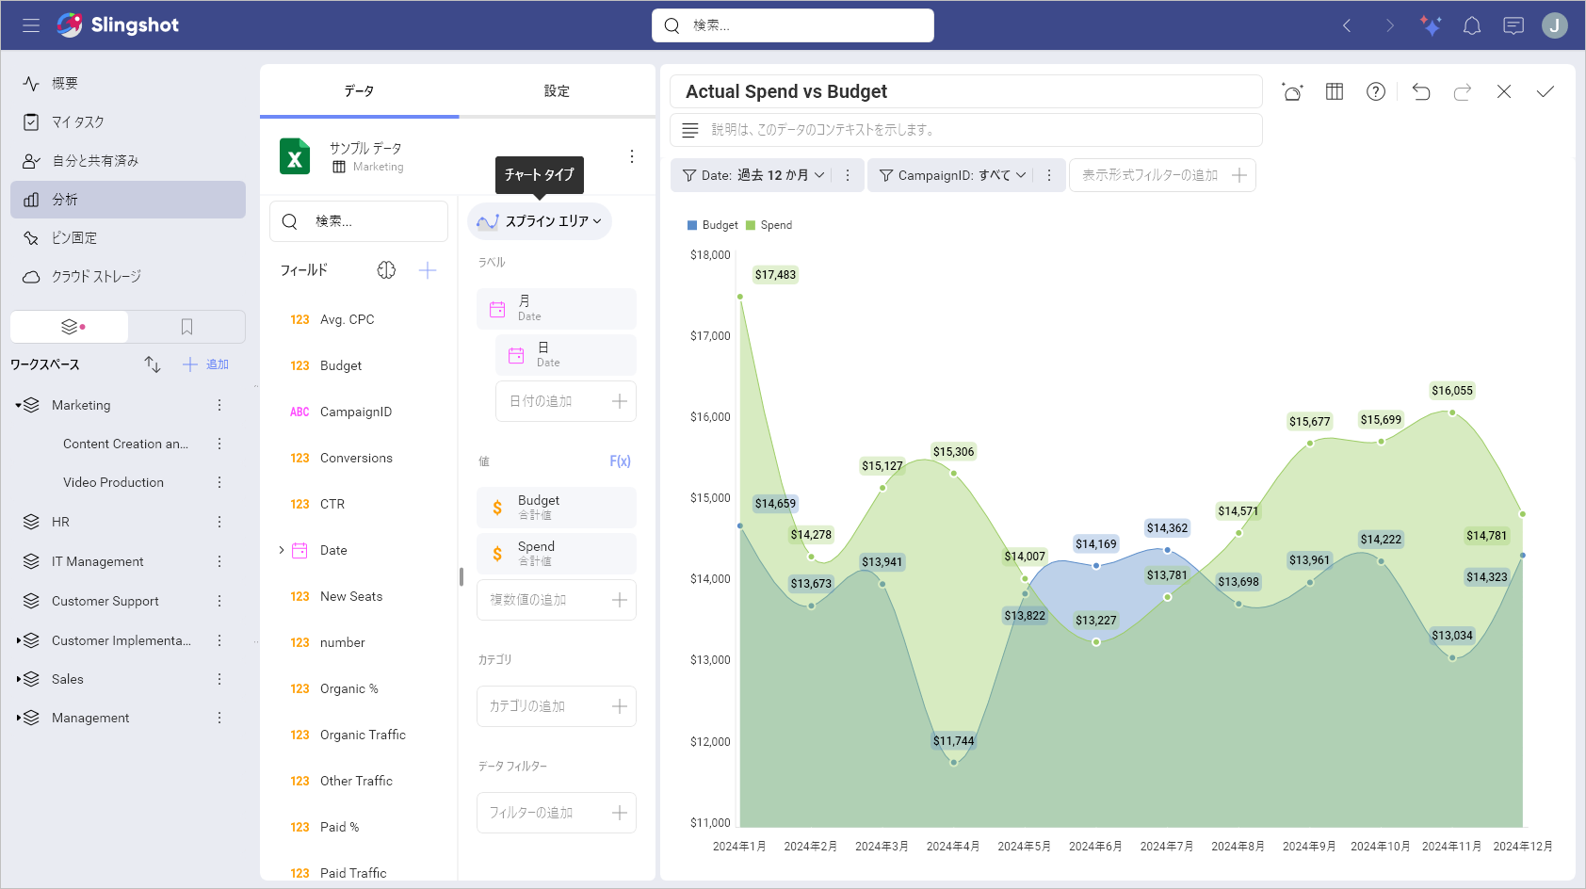Click the fields search box
Viewport: 1586px width, 889px height.
tap(359, 221)
